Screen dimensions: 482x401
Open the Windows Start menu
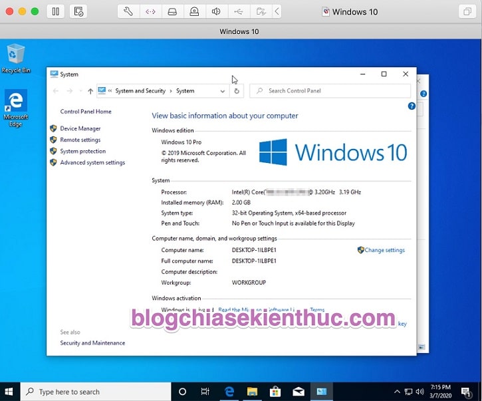9,392
